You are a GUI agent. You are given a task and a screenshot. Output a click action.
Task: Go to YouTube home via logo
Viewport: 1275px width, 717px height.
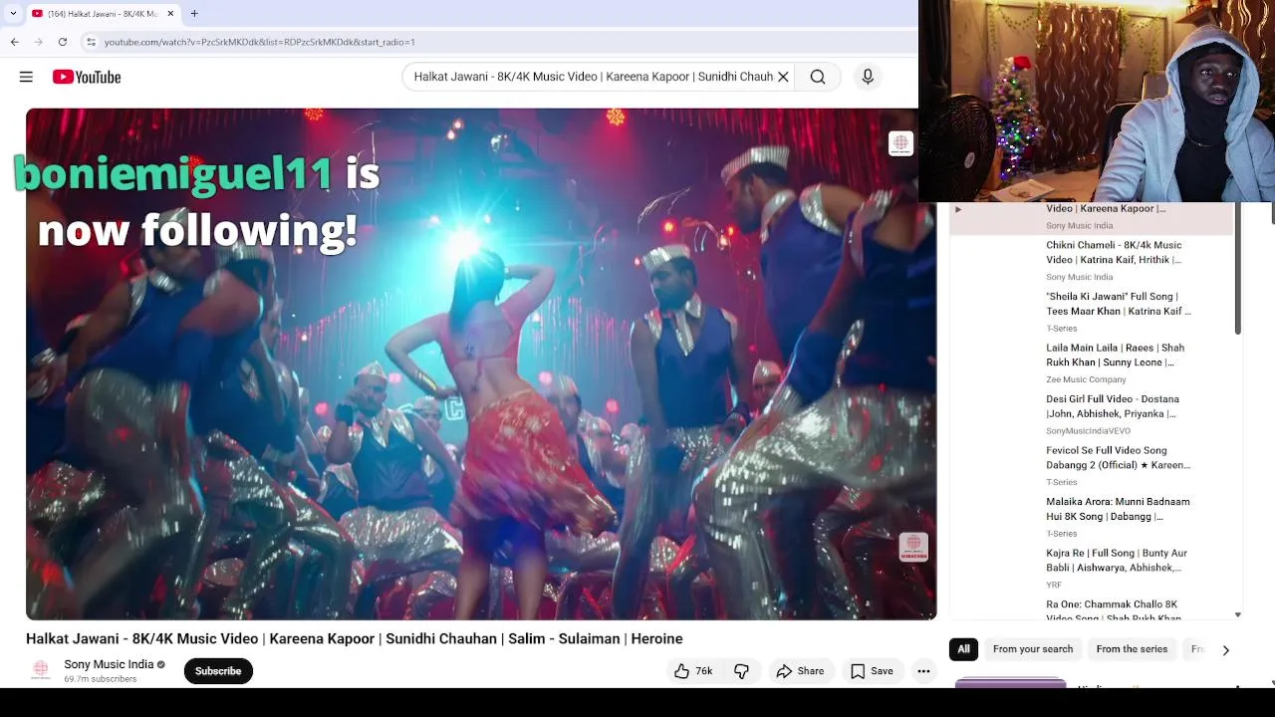point(87,77)
